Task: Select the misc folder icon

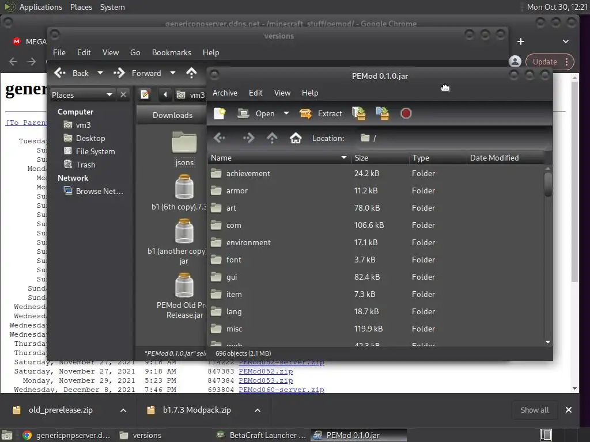Action: pyautogui.click(x=216, y=329)
